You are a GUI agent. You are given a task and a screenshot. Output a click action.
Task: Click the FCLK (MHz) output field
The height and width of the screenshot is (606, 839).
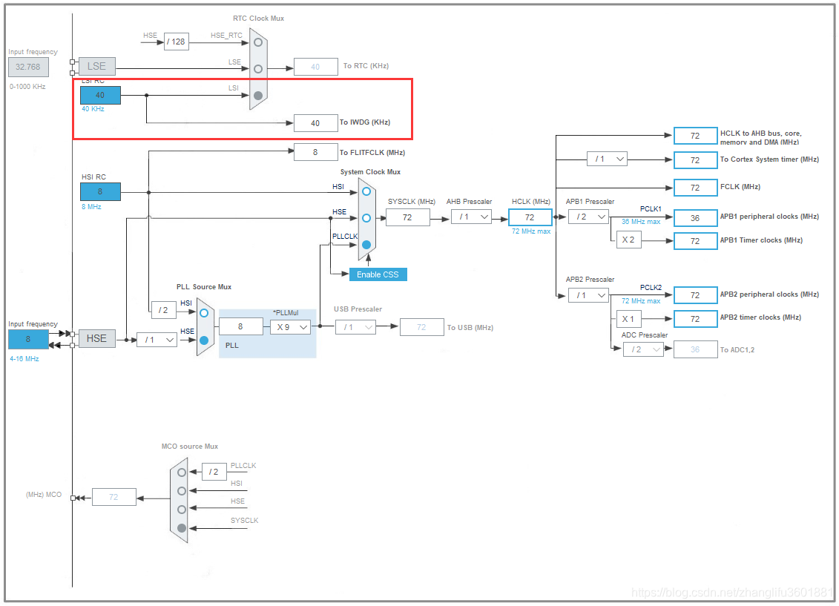point(696,188)
